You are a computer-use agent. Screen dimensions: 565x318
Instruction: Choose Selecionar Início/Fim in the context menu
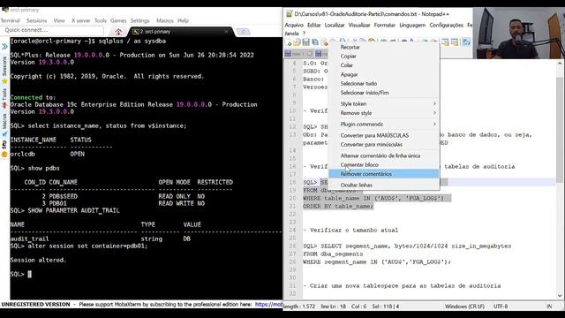click(x=384, y=93)
